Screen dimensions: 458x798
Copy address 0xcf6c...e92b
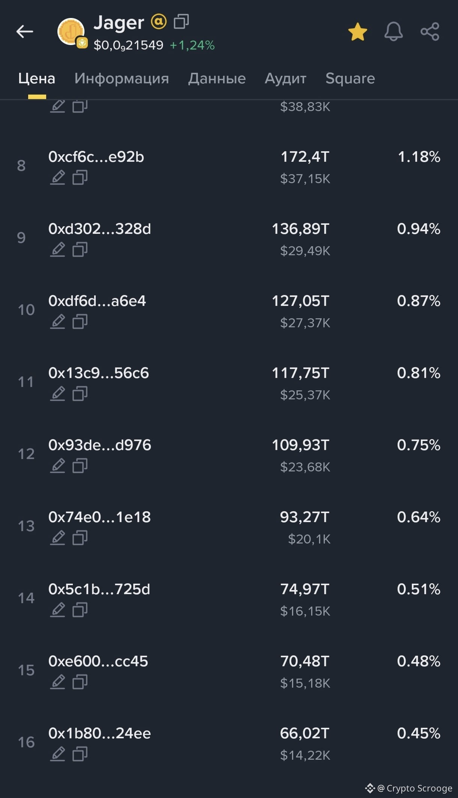(x=80, y=177)
